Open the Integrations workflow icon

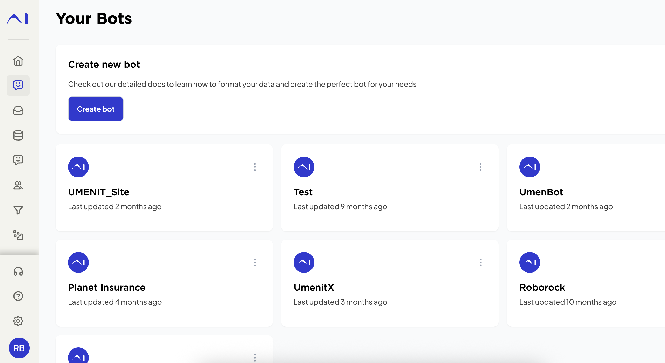coord(18,235)
